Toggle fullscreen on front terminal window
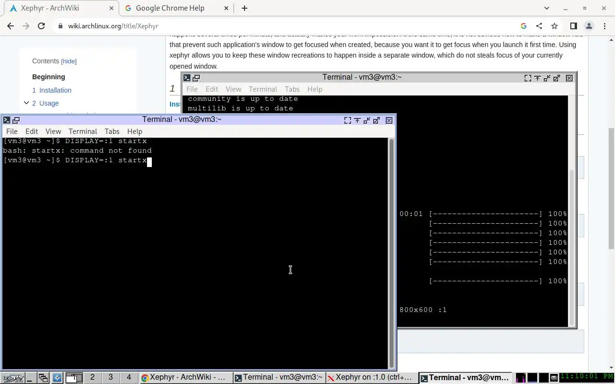This screenshot has width=615, height=384. 347,120
